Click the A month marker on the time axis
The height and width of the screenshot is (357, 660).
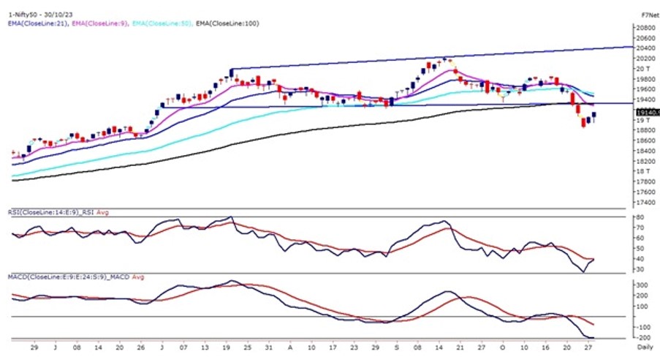[x=290, y=347]
